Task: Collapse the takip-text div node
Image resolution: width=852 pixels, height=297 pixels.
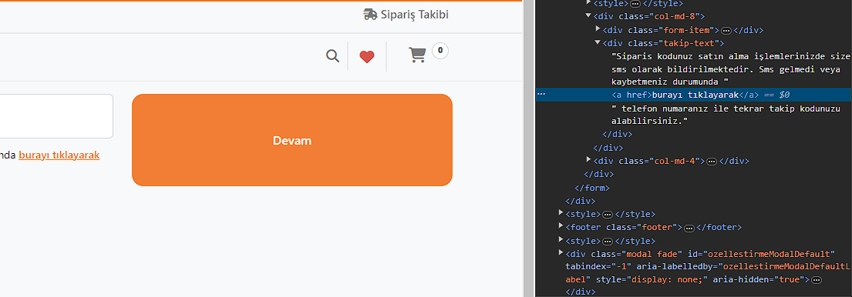Action: click(598, 42)
